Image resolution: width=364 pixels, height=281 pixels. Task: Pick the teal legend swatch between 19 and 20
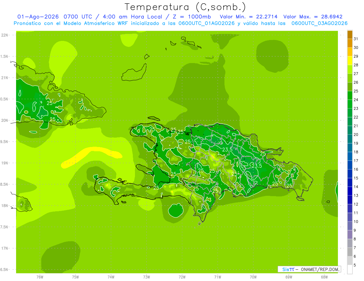click(x=350, y=139)
